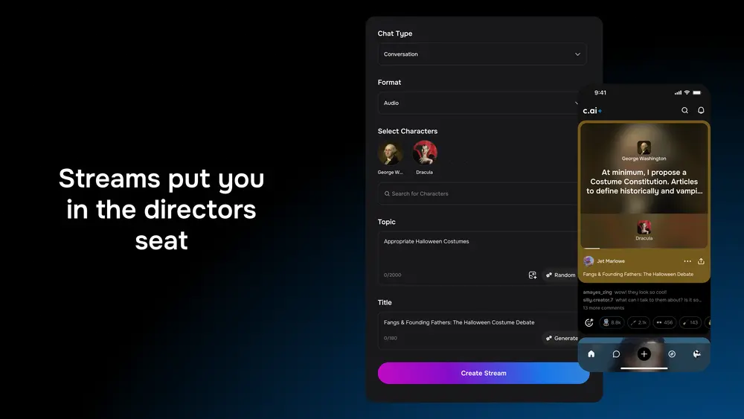
Task: Open the 13 more comments link
Action: tap(603, 307)
